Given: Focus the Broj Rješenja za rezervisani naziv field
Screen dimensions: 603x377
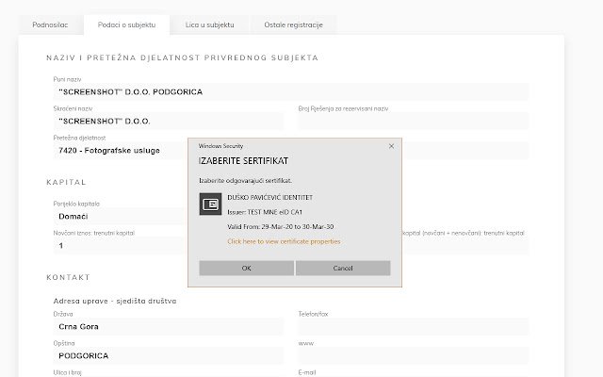Looking at the screenshot, I should point(414,122).
